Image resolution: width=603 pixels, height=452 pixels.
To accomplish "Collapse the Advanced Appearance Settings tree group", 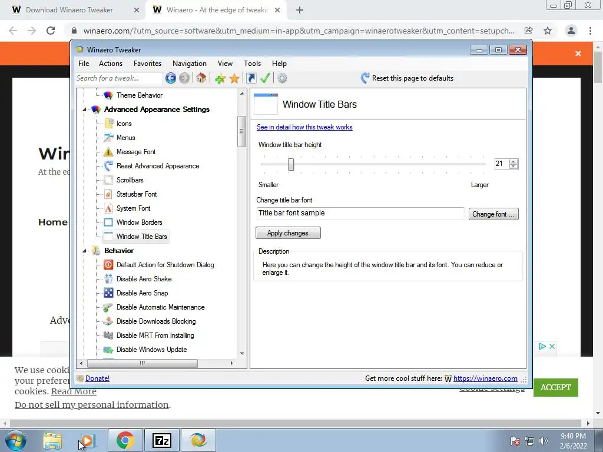I will point(84,109).
